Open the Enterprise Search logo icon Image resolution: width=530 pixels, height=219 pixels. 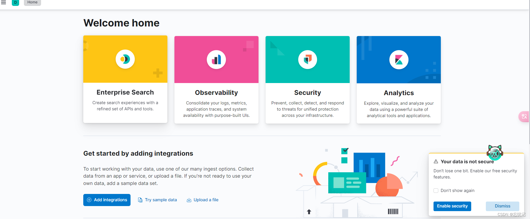(x=125, y=59)
